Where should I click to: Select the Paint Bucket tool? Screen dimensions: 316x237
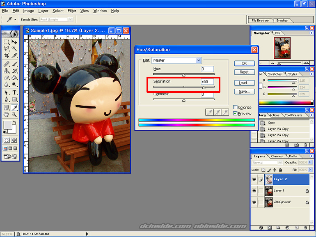(14, 78)
